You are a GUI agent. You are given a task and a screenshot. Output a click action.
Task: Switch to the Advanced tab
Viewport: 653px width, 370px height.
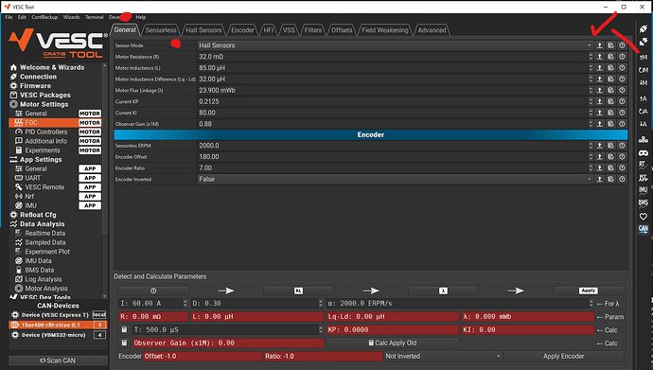point(432,30)
